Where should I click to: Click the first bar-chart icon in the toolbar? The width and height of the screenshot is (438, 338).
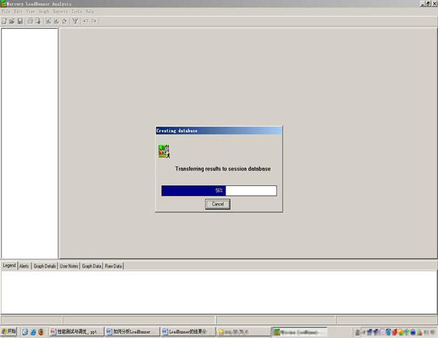(49, 21)
